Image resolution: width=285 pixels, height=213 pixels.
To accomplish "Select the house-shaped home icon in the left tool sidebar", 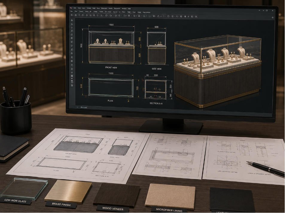I will pos(72,20).
